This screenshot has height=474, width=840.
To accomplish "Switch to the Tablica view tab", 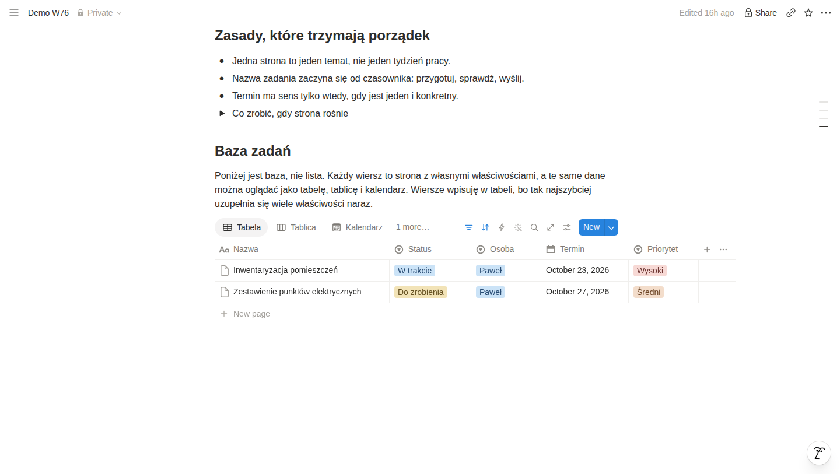I will click(x=296, y=227).
